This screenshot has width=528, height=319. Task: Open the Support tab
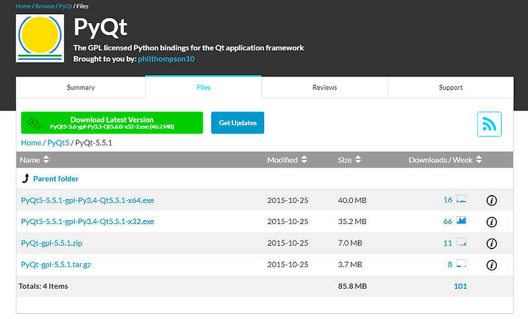pos(451,88)
